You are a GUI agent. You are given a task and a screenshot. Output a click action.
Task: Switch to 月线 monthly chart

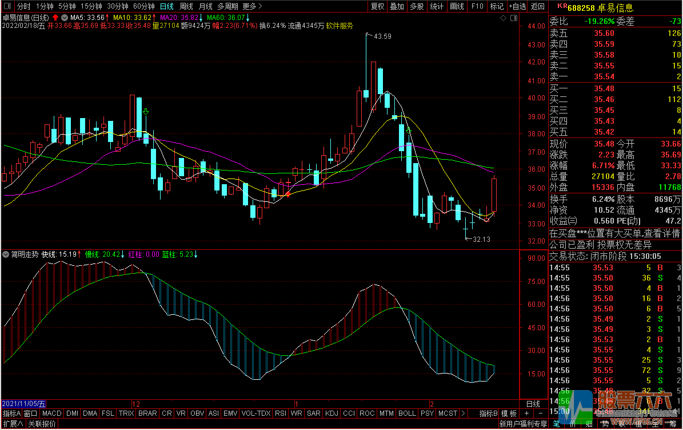(x=205, y=6)
